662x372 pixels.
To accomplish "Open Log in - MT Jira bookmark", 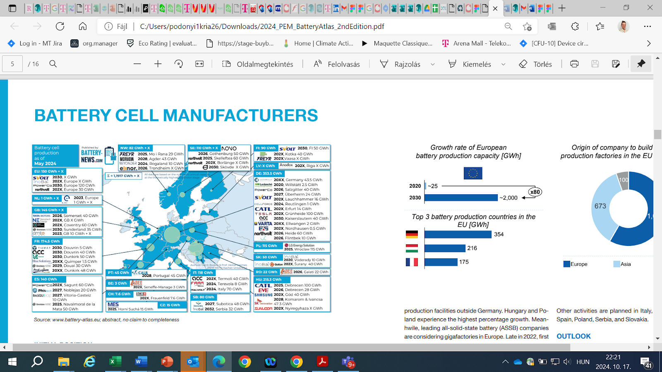I will point(35,43).
